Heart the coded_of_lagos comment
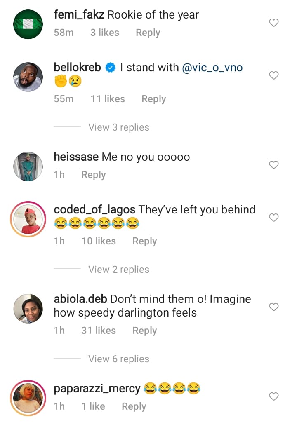The image size is (297, 422). click(274, 217)
